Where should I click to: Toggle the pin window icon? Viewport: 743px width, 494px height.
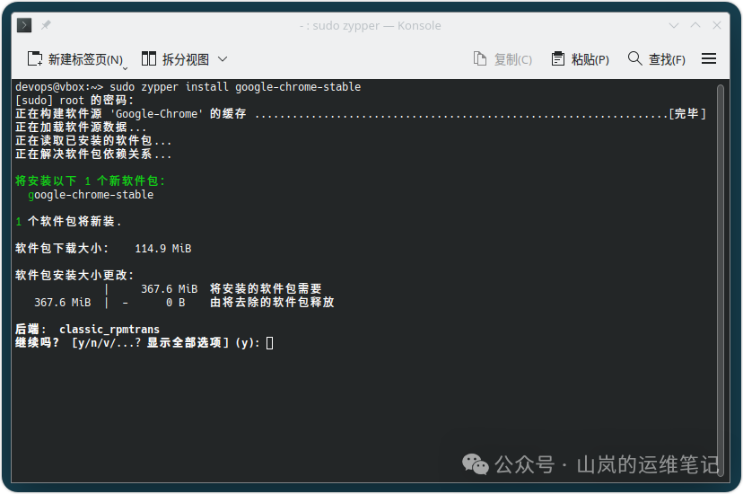click(46, 25)
